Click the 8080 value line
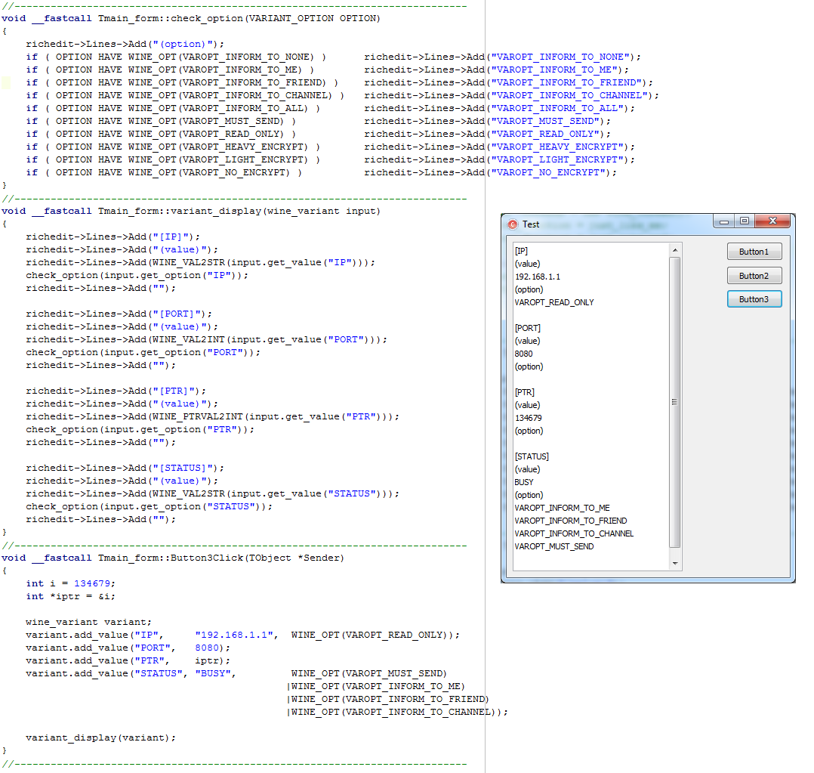The width and height of the screenshot is (814, 773). tap(523, 354)
